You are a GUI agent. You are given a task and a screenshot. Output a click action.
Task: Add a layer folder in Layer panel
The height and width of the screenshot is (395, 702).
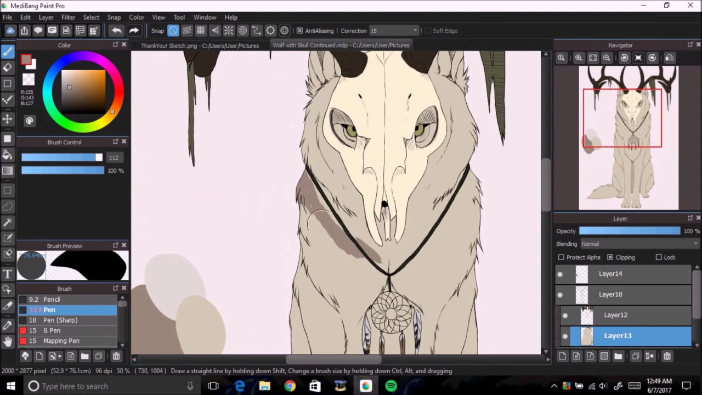pyautogui.click(x=618, y=357)
